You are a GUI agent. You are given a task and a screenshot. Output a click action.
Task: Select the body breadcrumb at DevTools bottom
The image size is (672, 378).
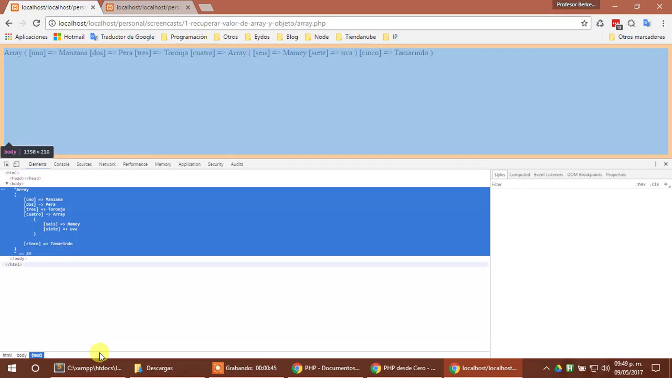(21, 355)
